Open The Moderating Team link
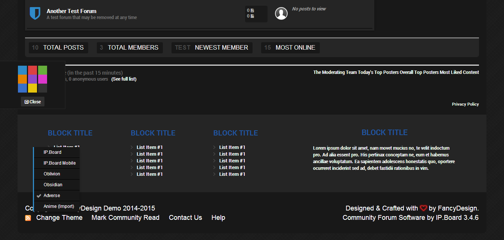This screenshot has width=504, height=240. click(x=335, y=72)
